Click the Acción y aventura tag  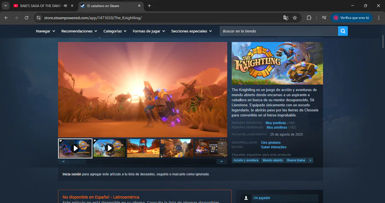pyautogui.click(x=246, y=160)
